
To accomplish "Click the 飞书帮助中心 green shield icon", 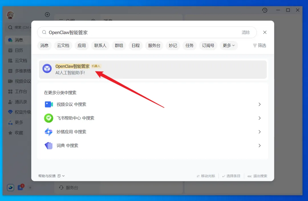I will (x=48, y=118).
